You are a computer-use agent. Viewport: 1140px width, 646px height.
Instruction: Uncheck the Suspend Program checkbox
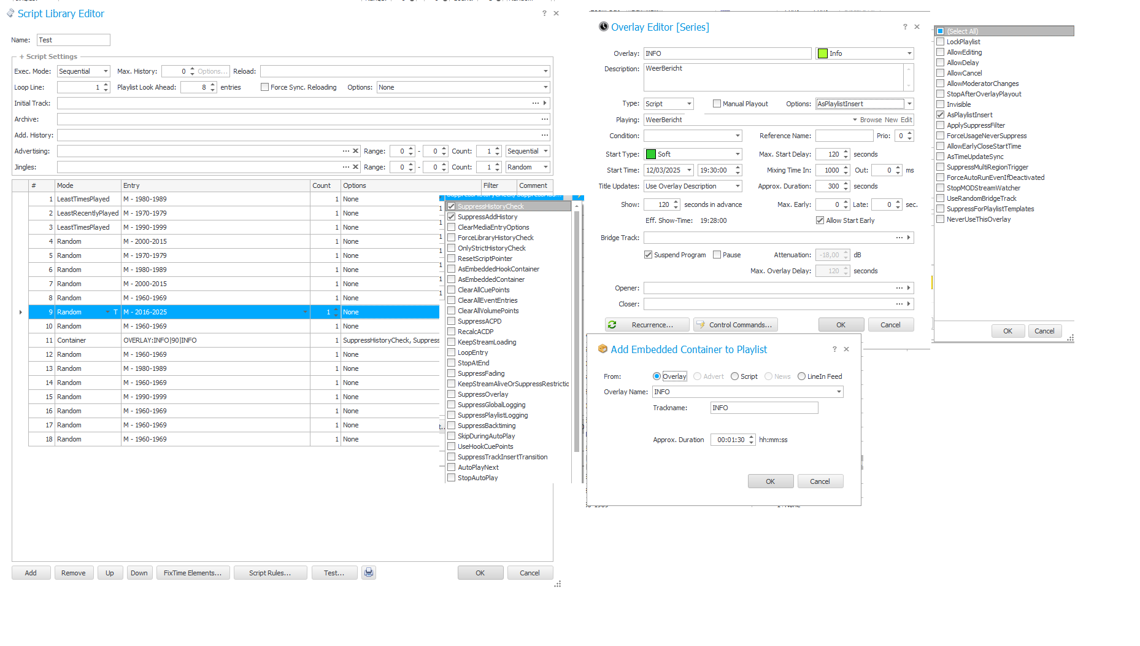(x=648, y=255)
